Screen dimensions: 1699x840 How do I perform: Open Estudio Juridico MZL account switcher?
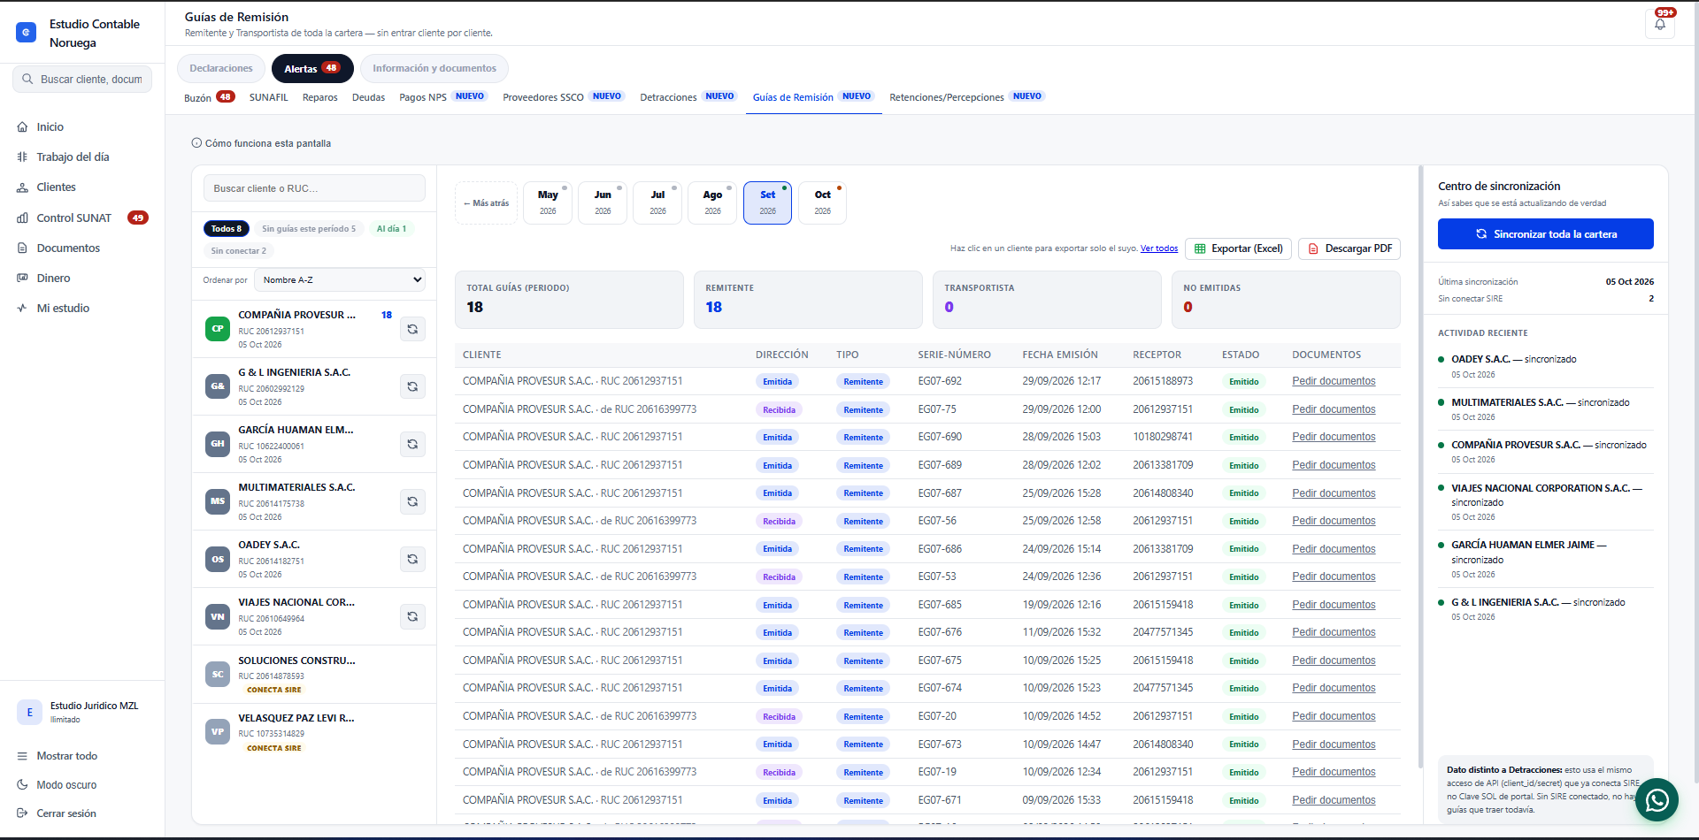click(x=82, y=712)
